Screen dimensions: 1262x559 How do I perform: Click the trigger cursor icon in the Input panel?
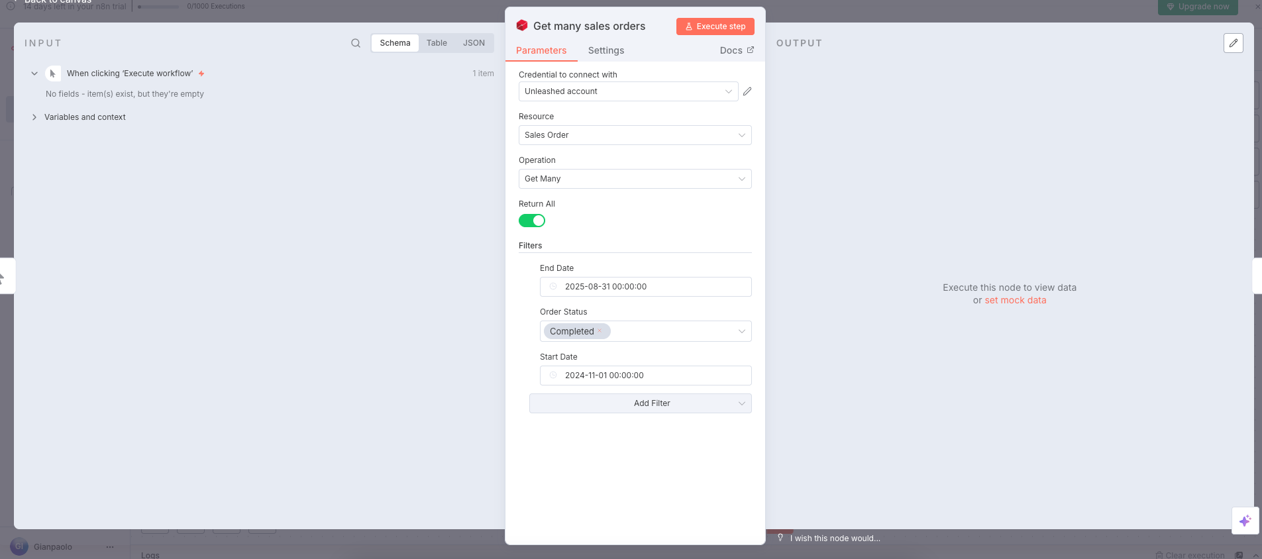pos(53,74)
